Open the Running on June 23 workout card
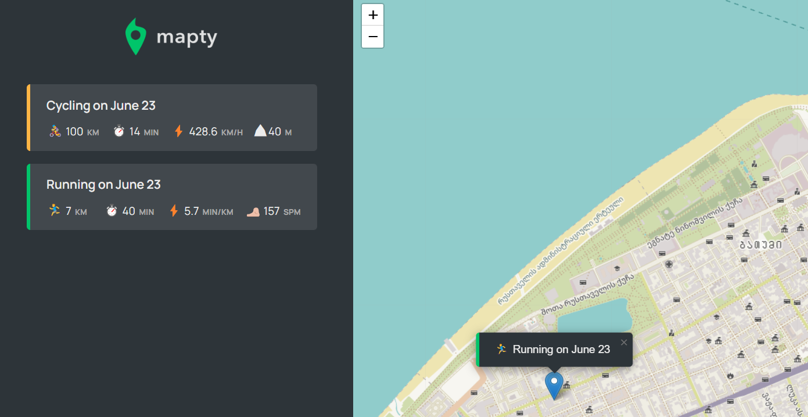The width and height of the screenshot is (808, 417). pyautogui.click(x=172, y=197)
